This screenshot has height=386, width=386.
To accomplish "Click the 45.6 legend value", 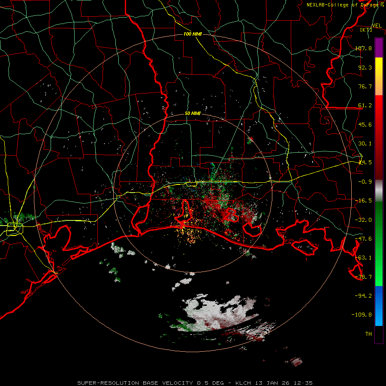I will (x=365, y=124).
